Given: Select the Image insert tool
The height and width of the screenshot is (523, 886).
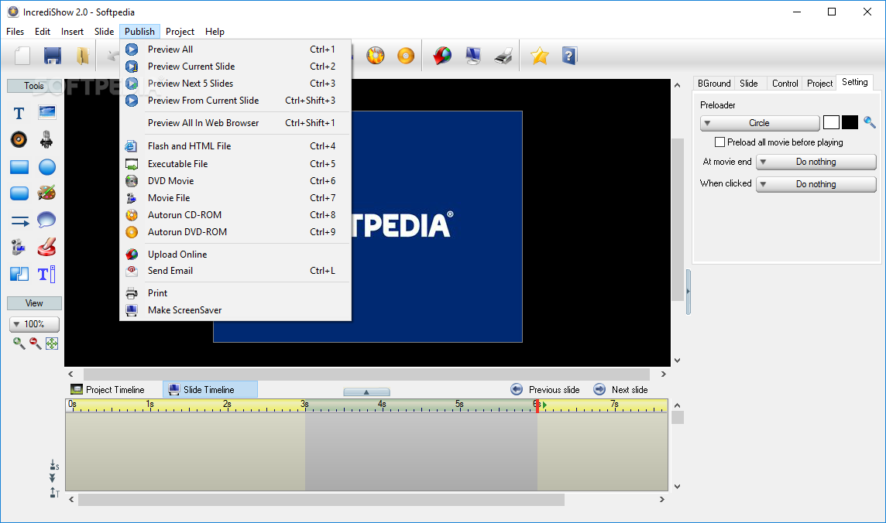Looking at the screenshot, I should (x=47, y=112).
